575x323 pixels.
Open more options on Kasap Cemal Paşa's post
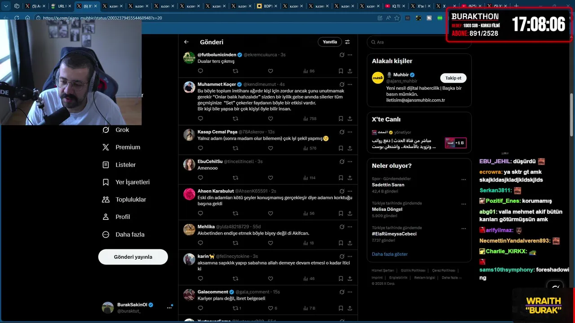coord(350,132)
